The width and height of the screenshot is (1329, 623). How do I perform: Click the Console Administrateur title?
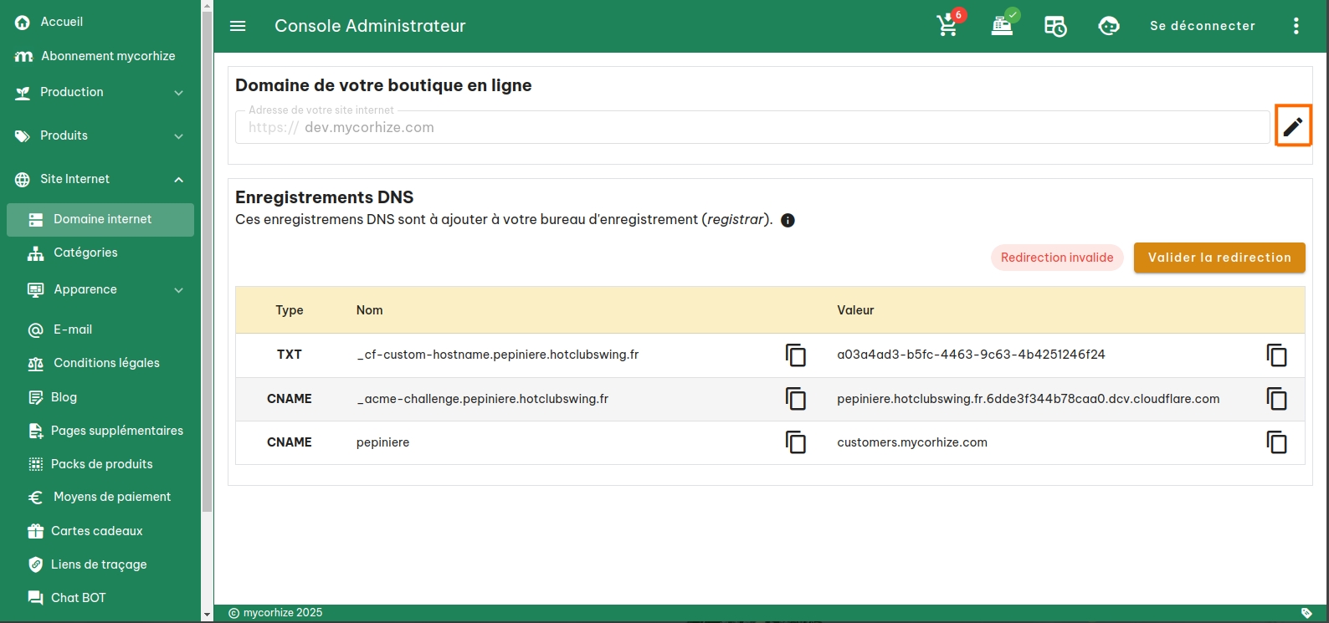[370, 26]
